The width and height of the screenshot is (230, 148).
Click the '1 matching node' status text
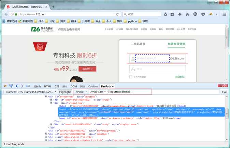14,144
